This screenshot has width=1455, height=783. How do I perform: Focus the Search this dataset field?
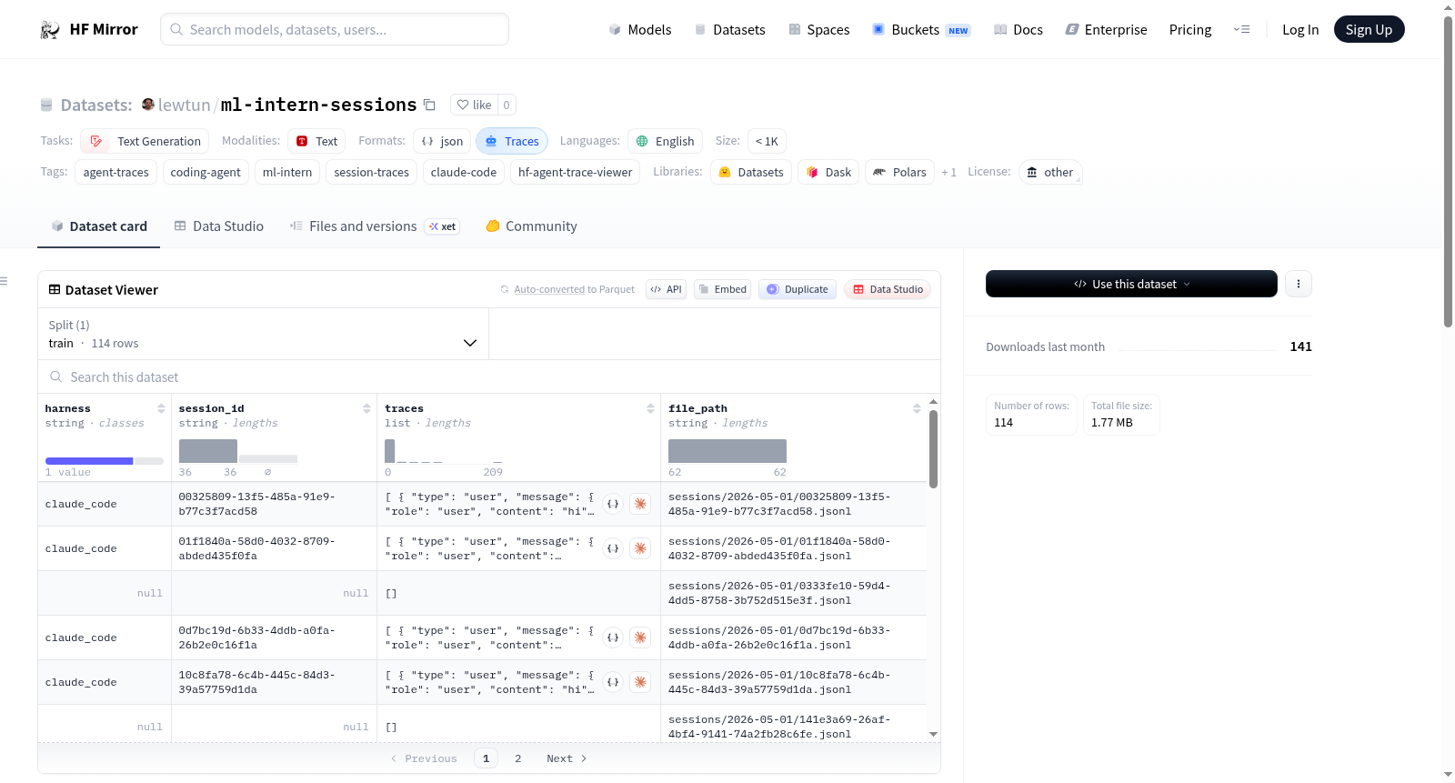pos(489,376)
